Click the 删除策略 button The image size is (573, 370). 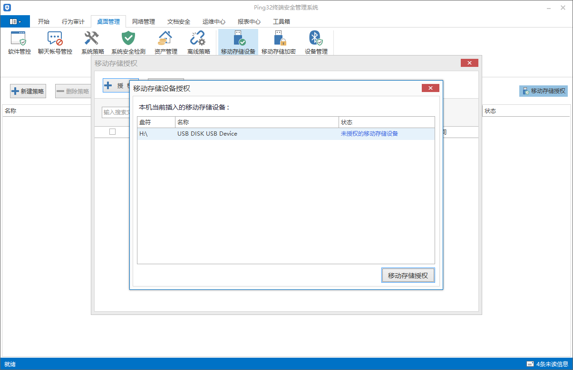(73, 91)
